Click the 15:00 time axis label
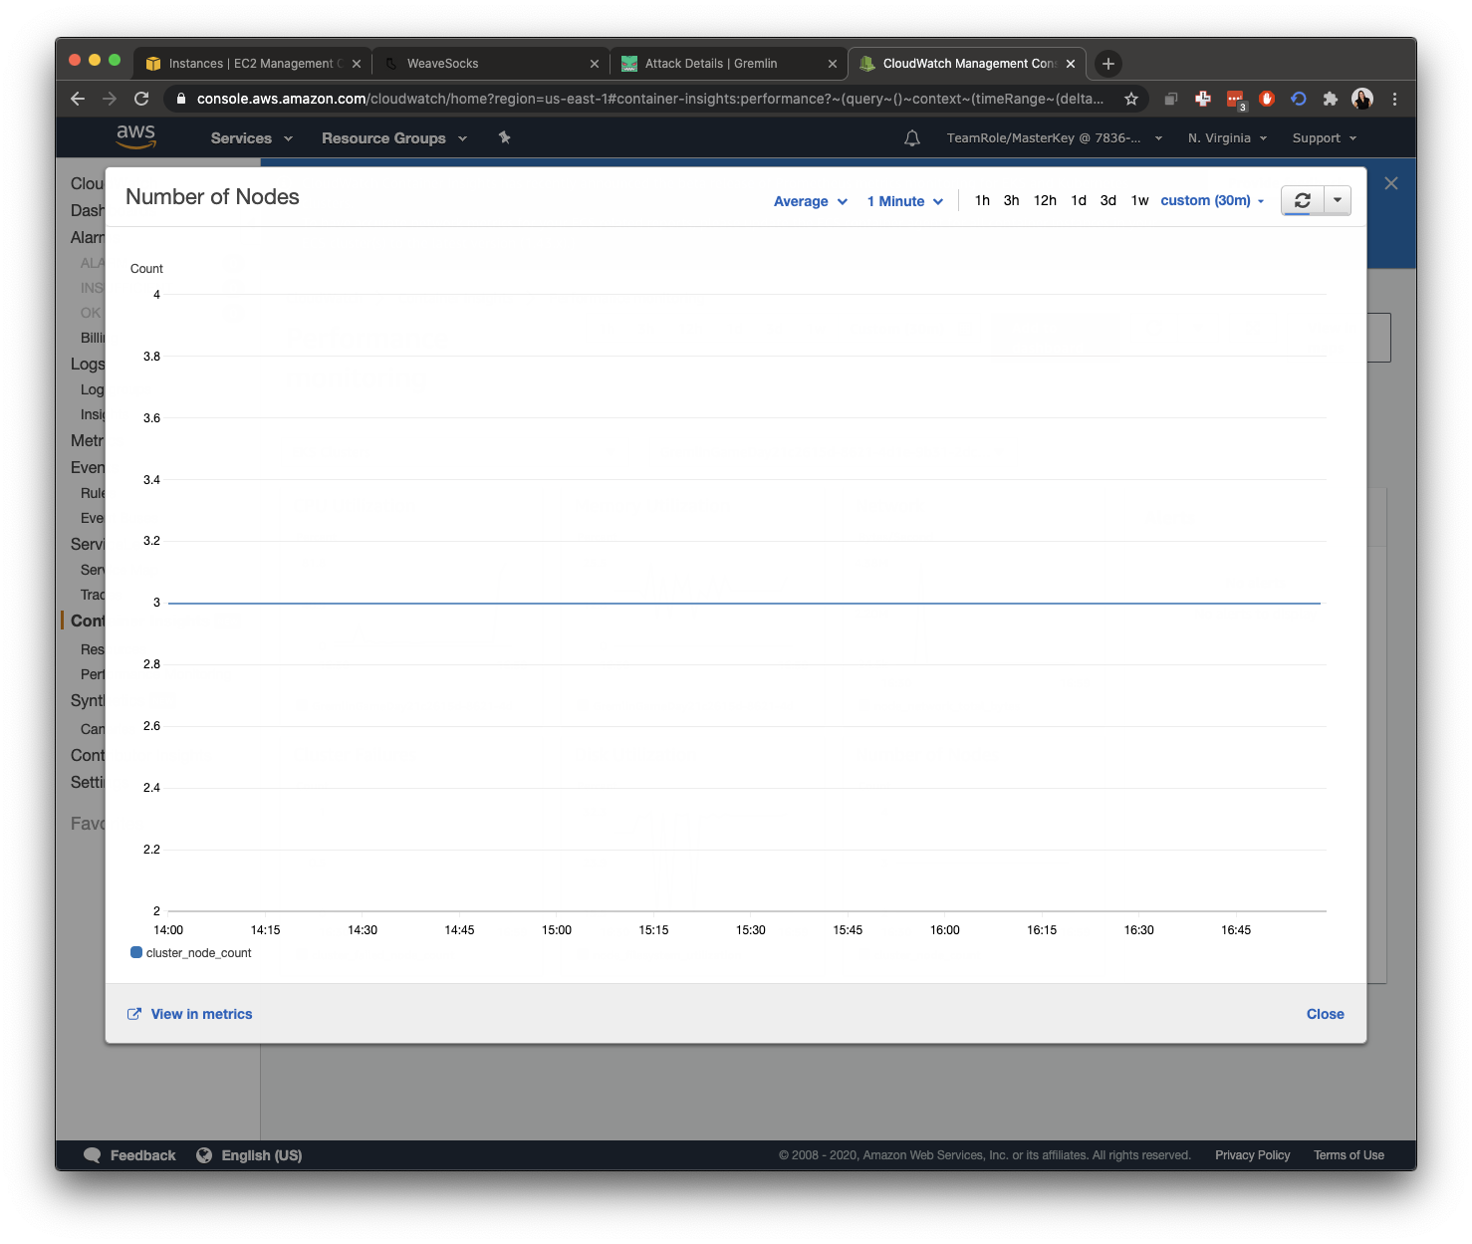This screenshot has height=1244, width=1472. tap(557, 930)
